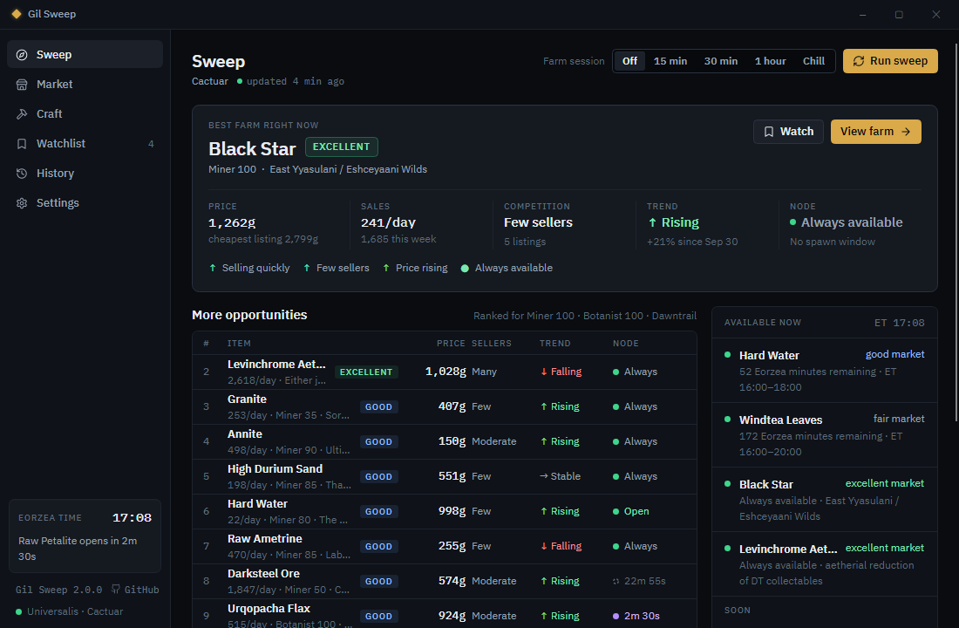Viewport: 959px width, 628px height.
Task: Click the SELLERS column header
Action: point(491,344)
